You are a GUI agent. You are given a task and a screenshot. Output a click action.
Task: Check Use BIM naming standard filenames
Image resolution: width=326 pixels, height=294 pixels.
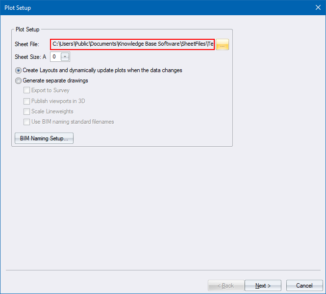27,122
